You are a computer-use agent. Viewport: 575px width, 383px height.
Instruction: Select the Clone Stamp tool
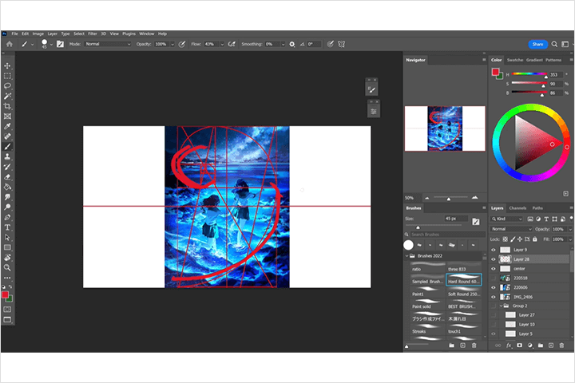pos(7,156)
